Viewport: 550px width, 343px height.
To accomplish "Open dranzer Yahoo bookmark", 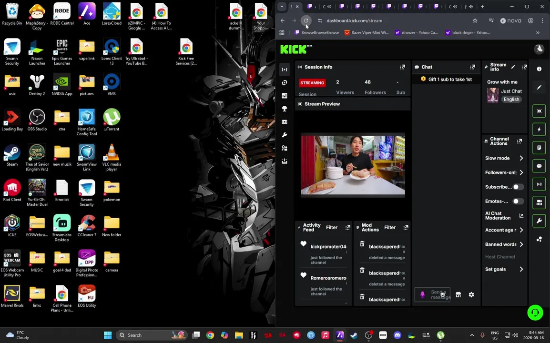I will pyautogui.click(x=417, y=32).
